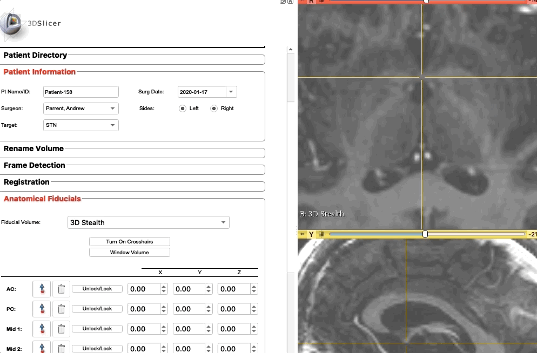537x353 pixels.
Task: Open the Surgeon dropdown
Action: [81, 108]
